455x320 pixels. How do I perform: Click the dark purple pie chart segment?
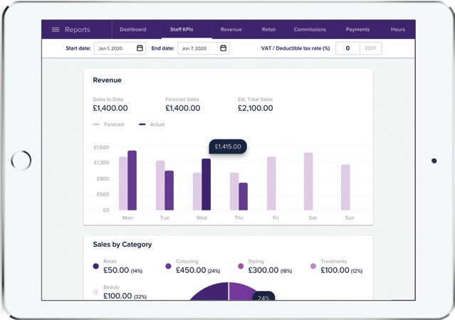(x=214, y=293)
